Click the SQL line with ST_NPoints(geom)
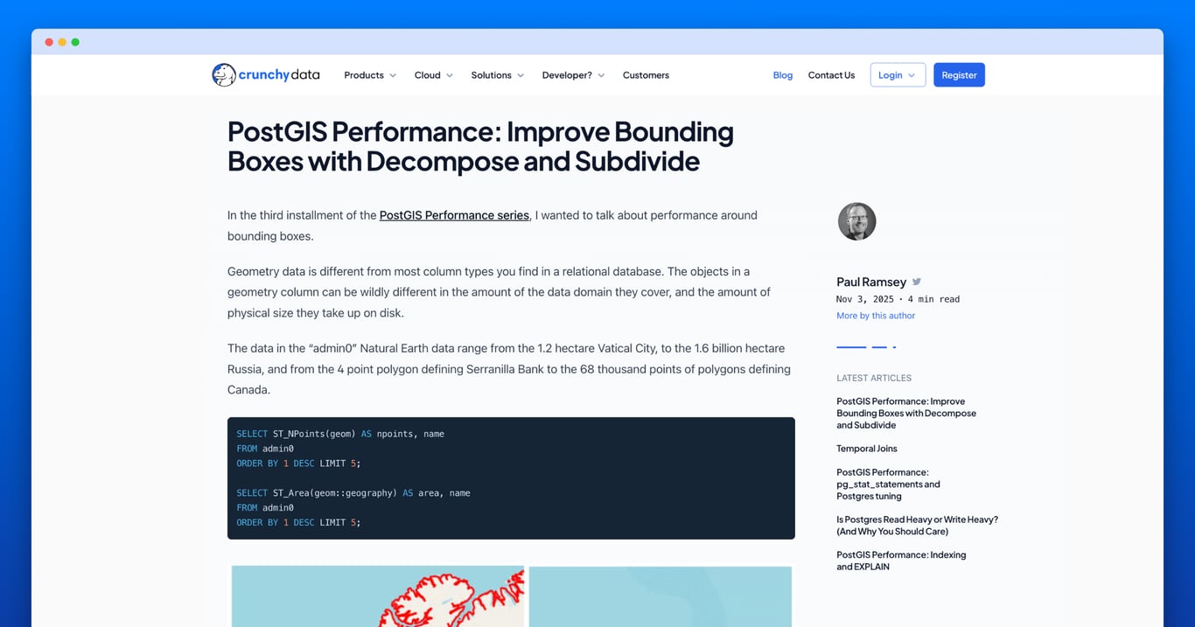The width and height of the screenshot is (1195, 627). tap(340, 434)
